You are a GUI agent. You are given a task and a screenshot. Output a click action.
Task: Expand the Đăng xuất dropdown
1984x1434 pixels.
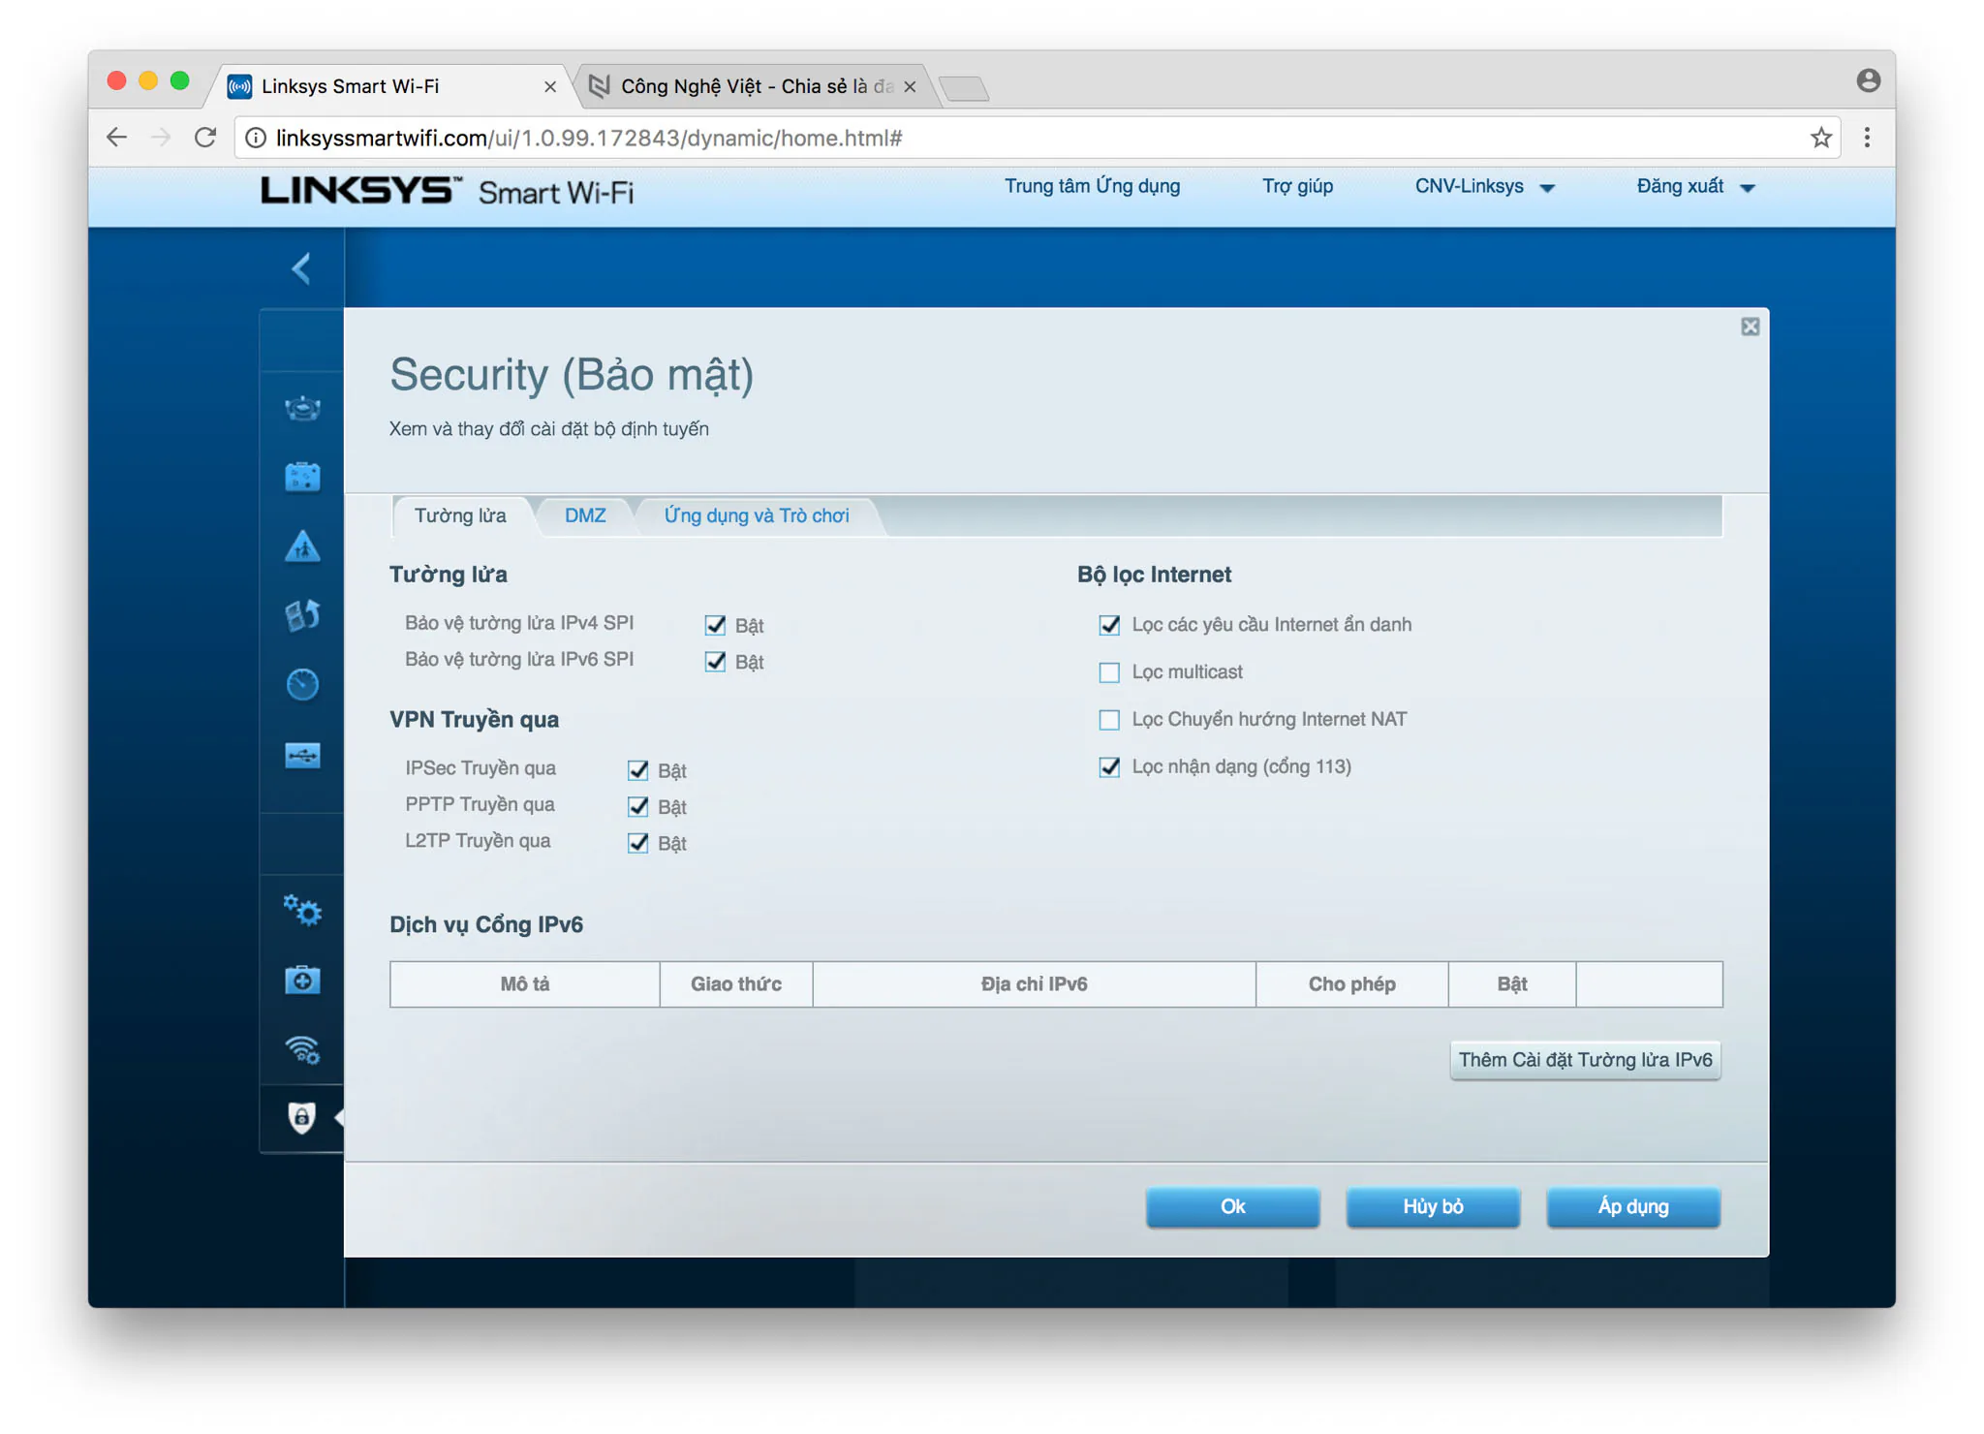[1695, 186]
